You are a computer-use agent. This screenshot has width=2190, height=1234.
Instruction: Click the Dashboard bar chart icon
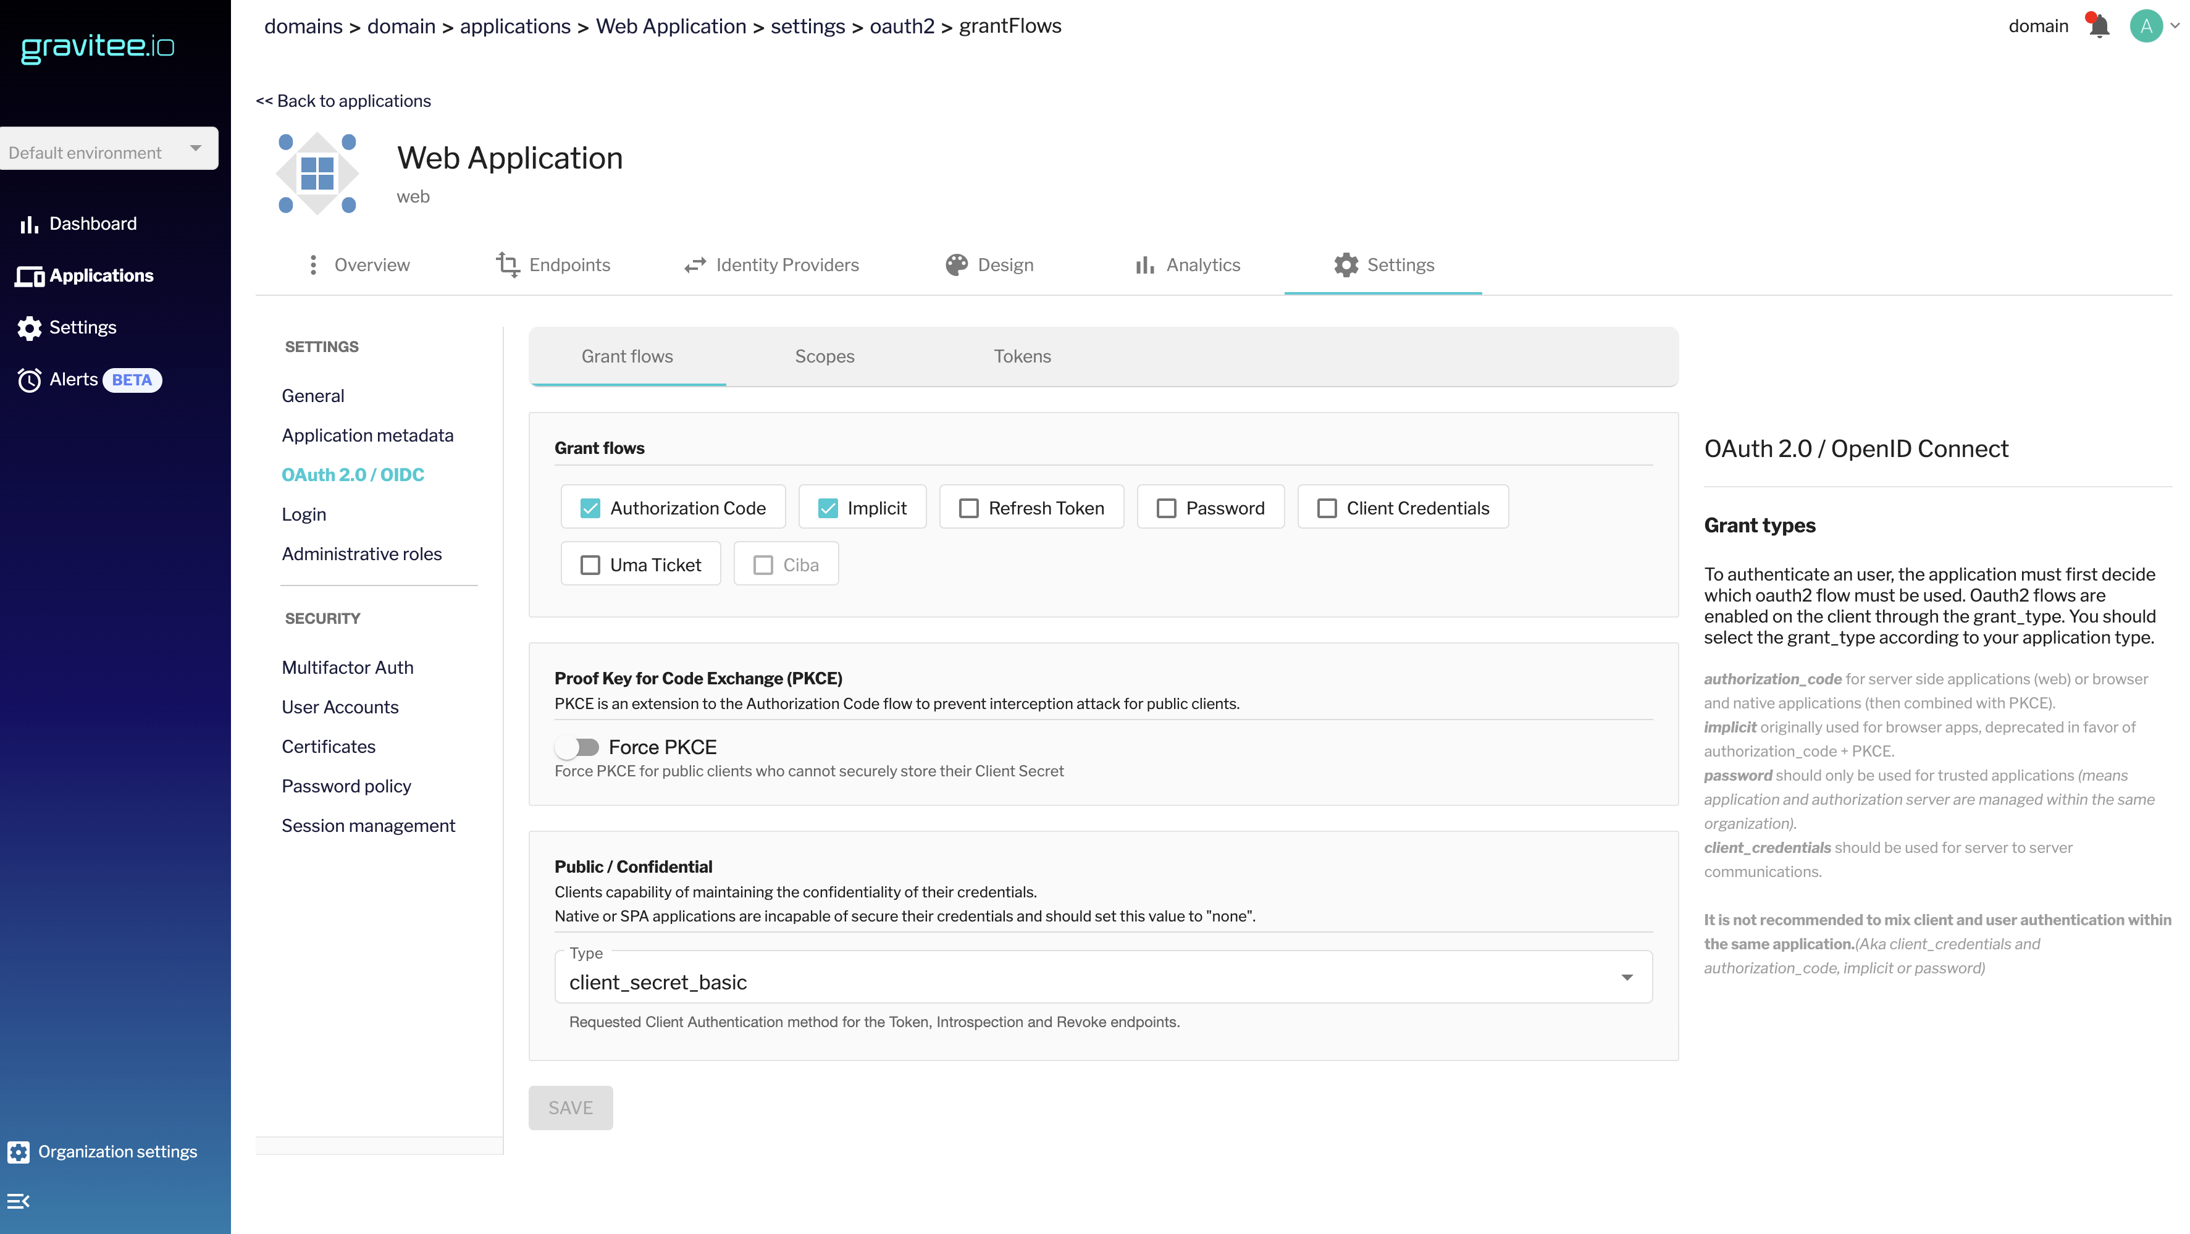coord(29,225)
